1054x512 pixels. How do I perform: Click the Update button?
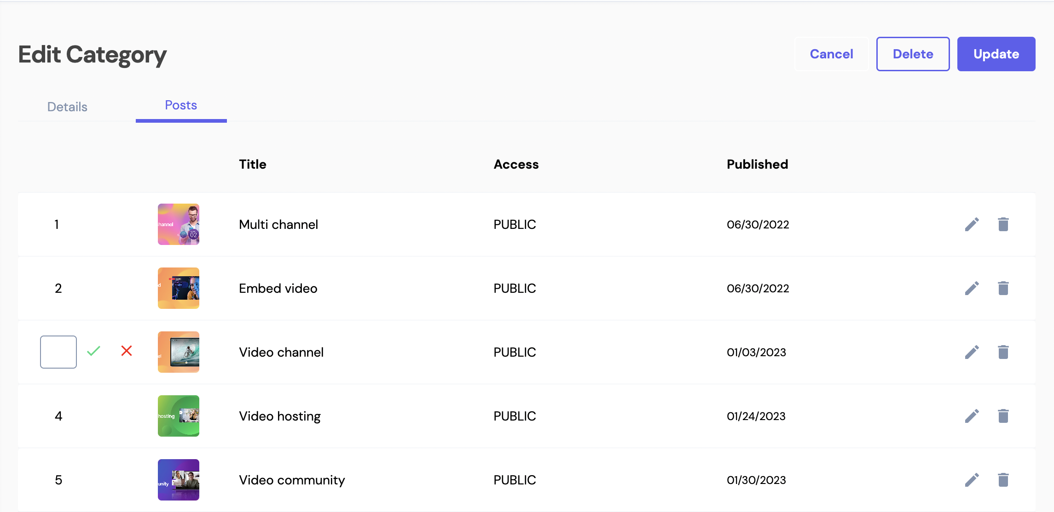[997, 54]
